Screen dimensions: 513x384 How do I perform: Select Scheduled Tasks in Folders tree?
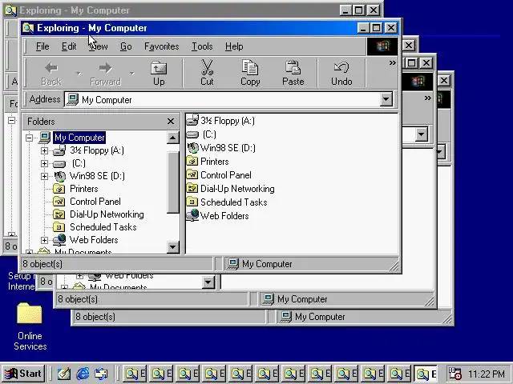[103, 227]
